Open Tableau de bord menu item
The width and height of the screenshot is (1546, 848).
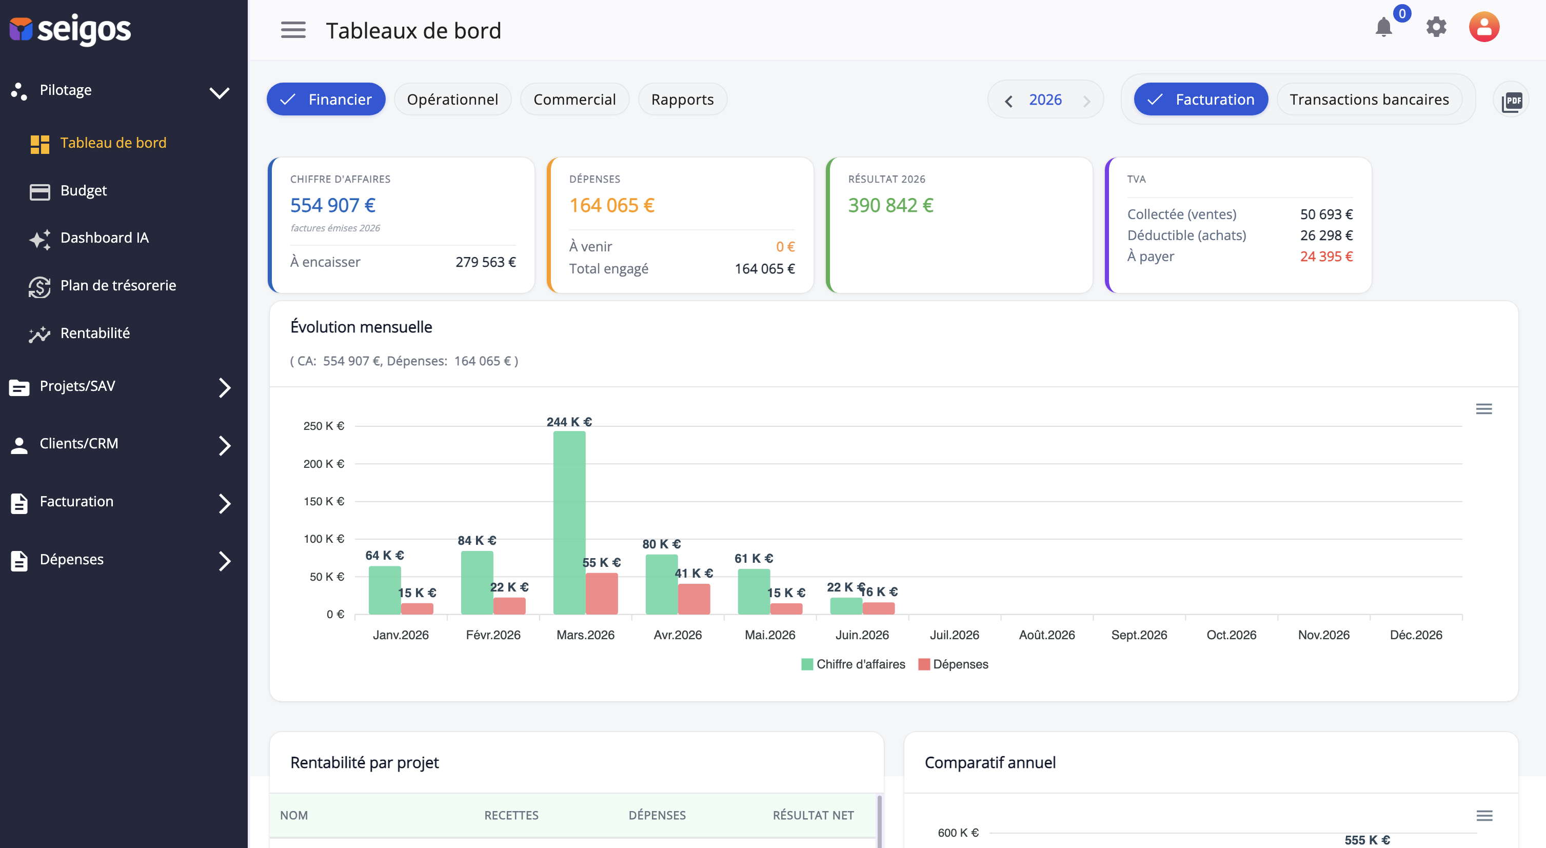(113, 143)
